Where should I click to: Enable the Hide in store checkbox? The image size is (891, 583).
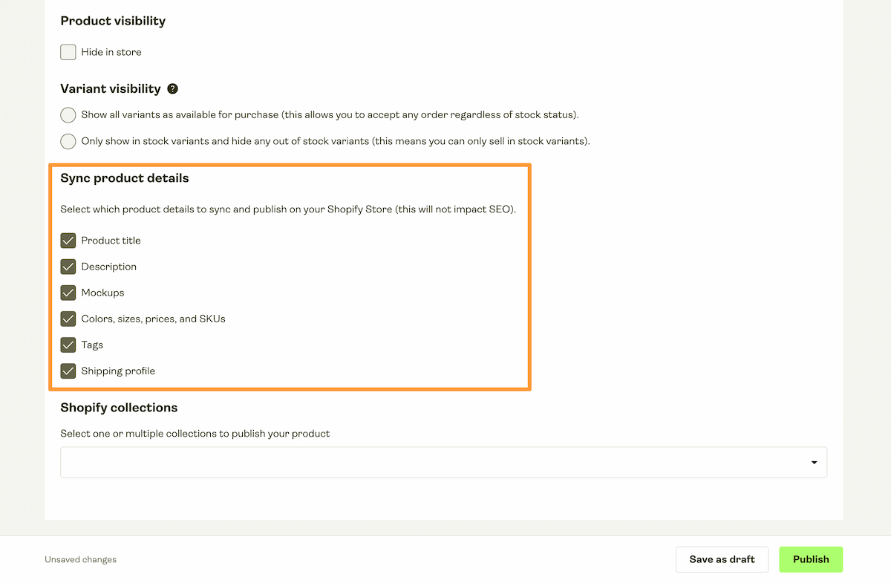68,52
